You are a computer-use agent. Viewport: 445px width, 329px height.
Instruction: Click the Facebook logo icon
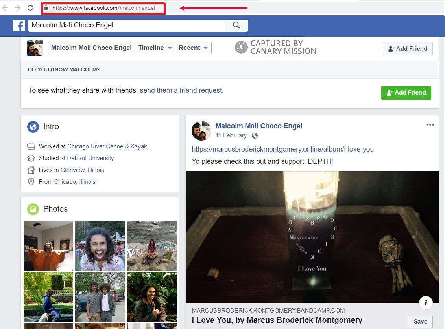pyautogui.click(x=19, y=26)
